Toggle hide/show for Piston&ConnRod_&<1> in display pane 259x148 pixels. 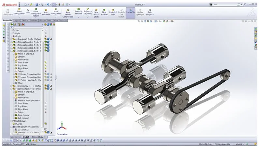point(45,42)
